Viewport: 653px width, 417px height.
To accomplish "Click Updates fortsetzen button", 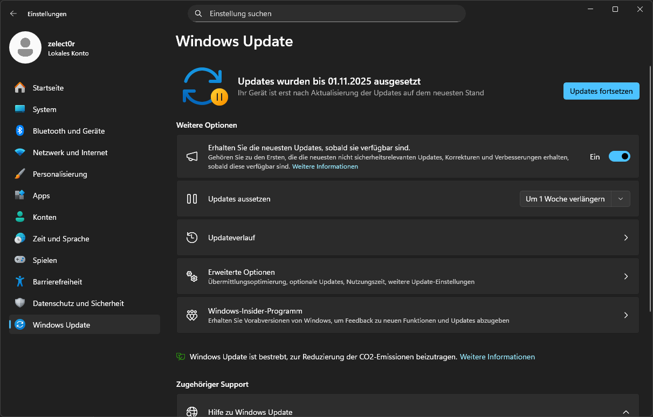I will (x=601, y=91).
